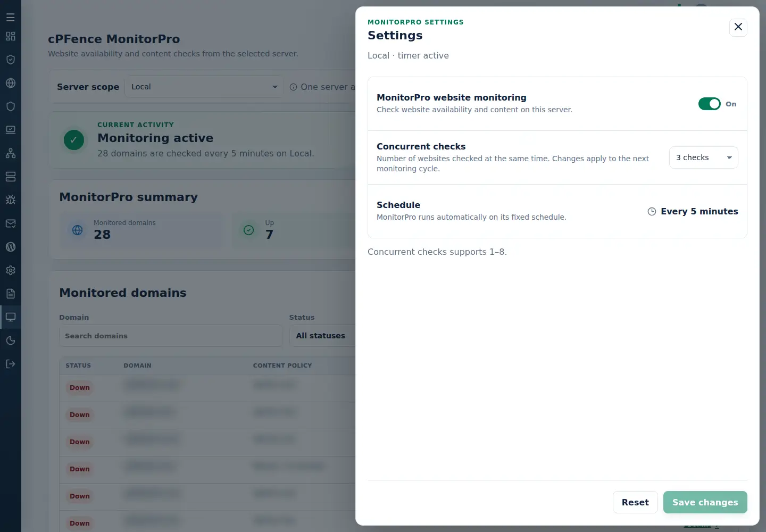Open the WordPress icon in the sidebar
766x532 pixels.
11,247
